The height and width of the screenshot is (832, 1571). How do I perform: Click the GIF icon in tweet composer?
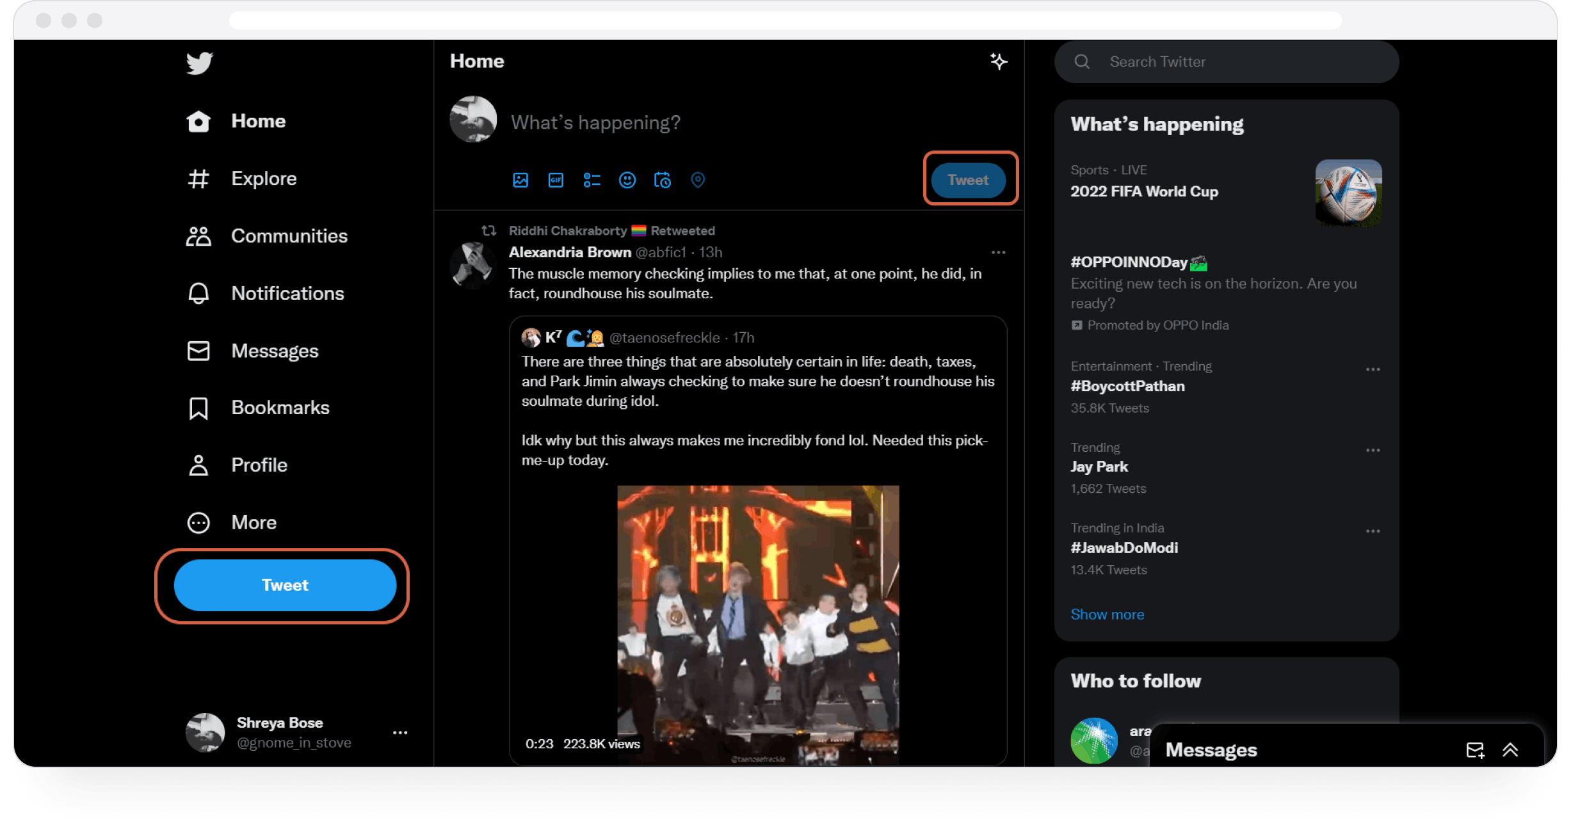click(x=556, y=180)
